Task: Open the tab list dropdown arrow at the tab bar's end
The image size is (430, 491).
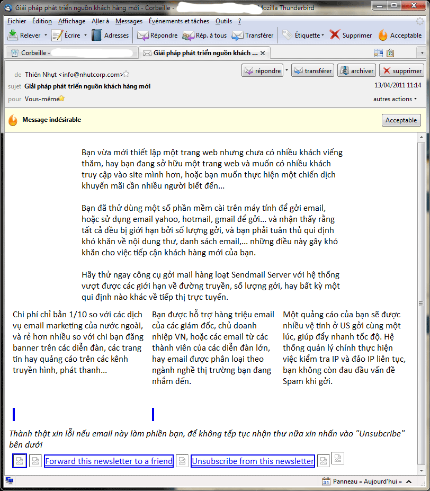Action: coord(422,53)
